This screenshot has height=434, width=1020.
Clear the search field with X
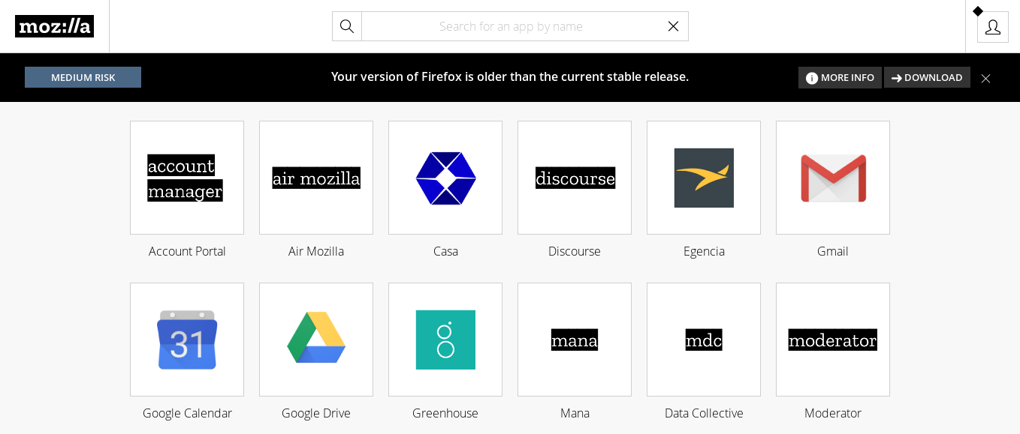673,26
